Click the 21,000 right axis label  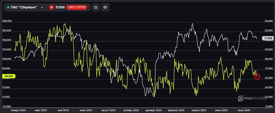(268, 106)
